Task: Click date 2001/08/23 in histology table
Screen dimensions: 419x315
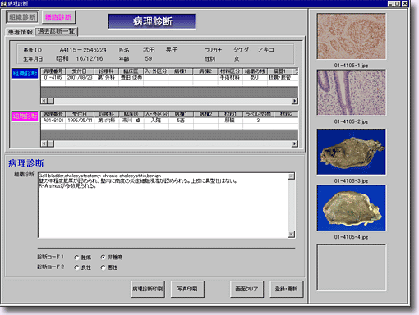Action: point(80,78)
